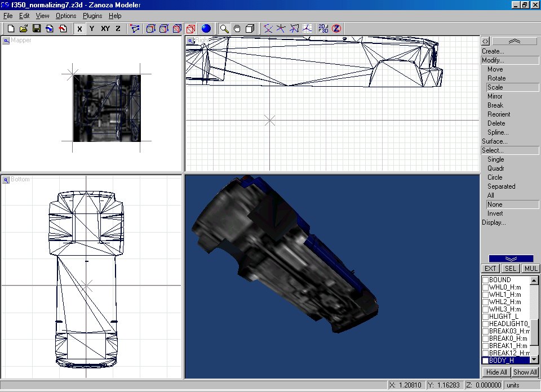Toggle the BODY_H object checkbox
The height and width of the screenshot is (392, 541).
(x=485, y=360)
